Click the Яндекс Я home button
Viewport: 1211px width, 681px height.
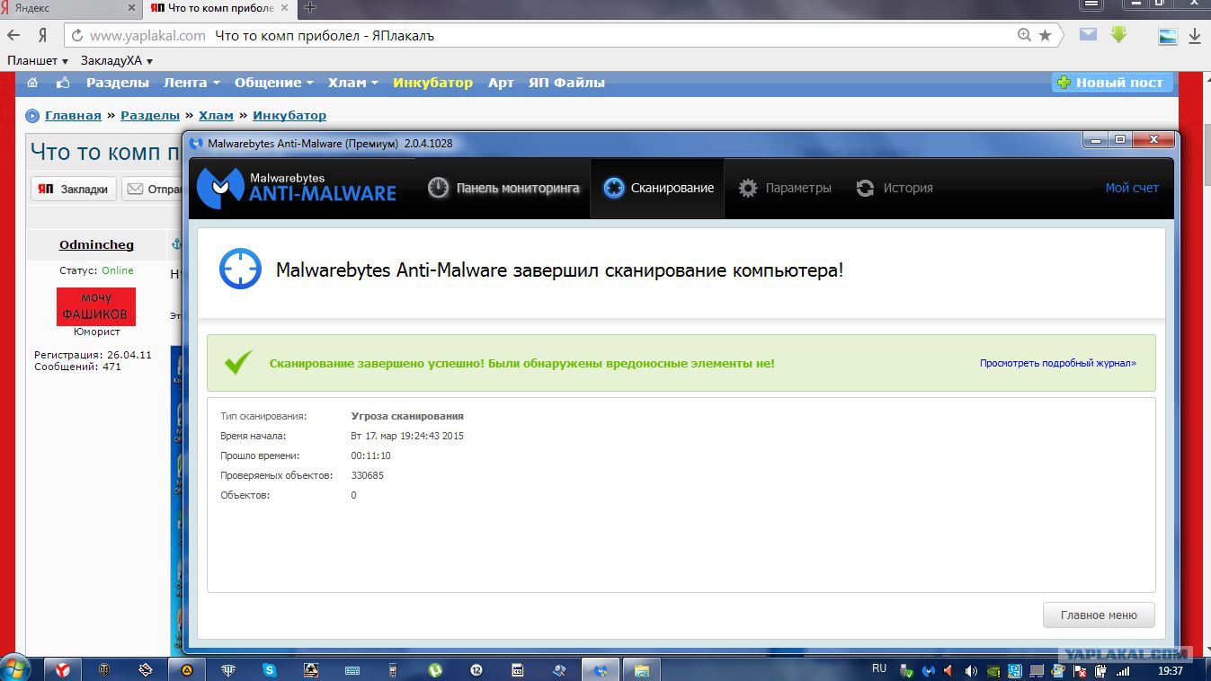(x=42, y=36)
